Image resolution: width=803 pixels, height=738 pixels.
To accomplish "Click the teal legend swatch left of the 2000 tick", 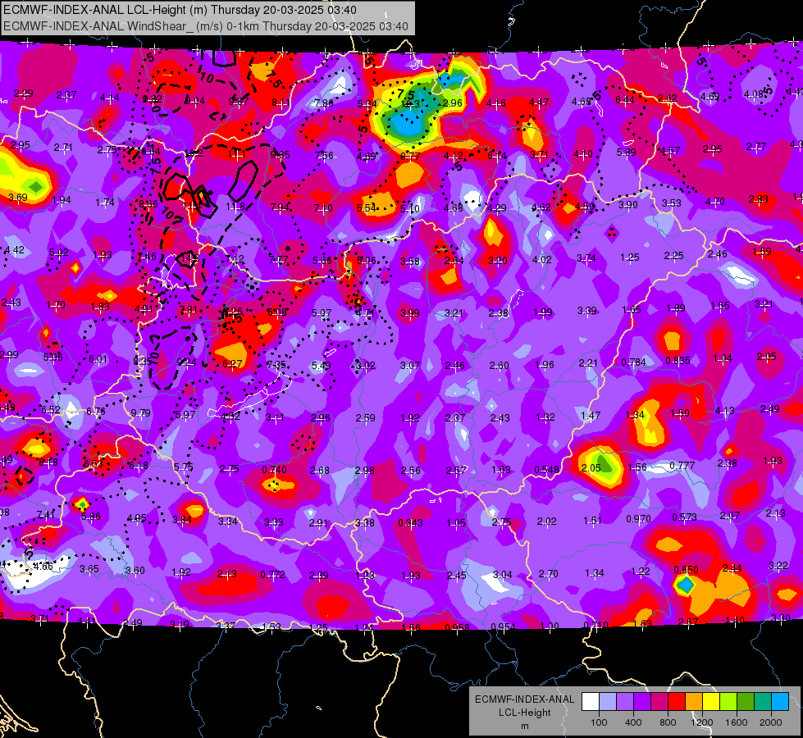I will point(763,701).
